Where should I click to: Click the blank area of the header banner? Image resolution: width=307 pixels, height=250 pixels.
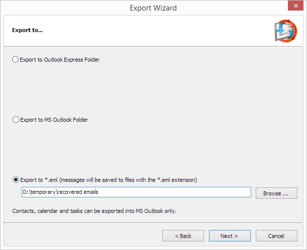click(153, 31)
